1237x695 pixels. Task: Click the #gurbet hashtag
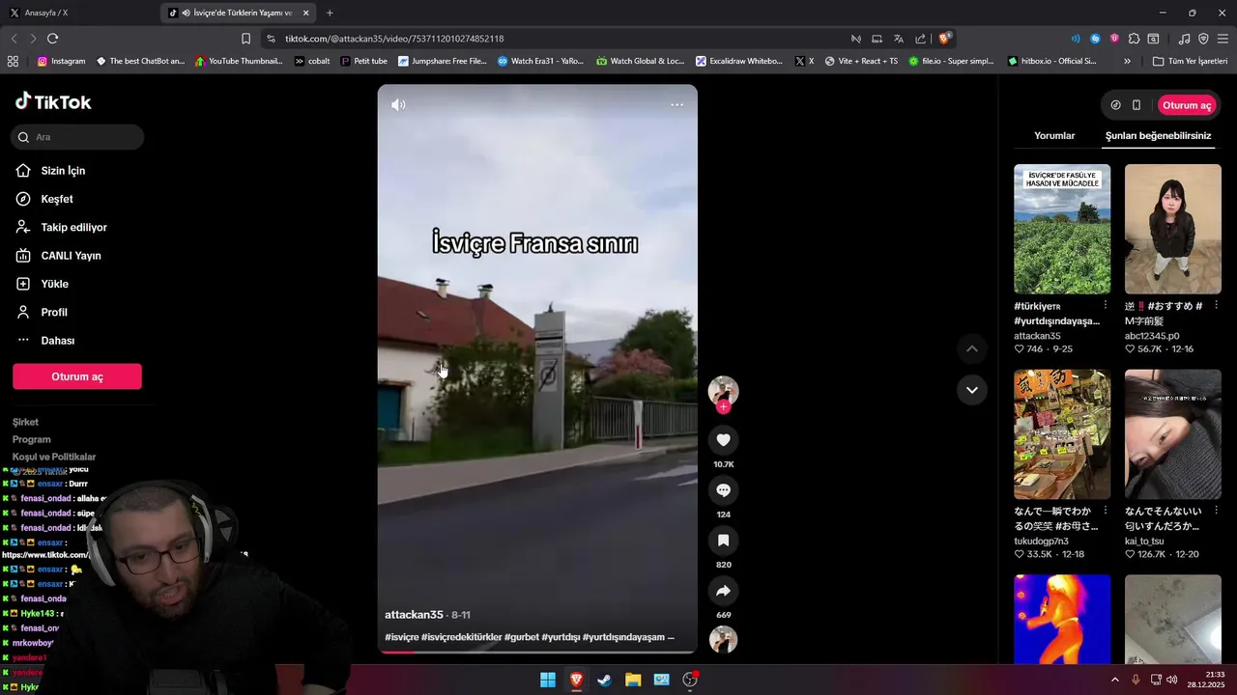[522, 637]
